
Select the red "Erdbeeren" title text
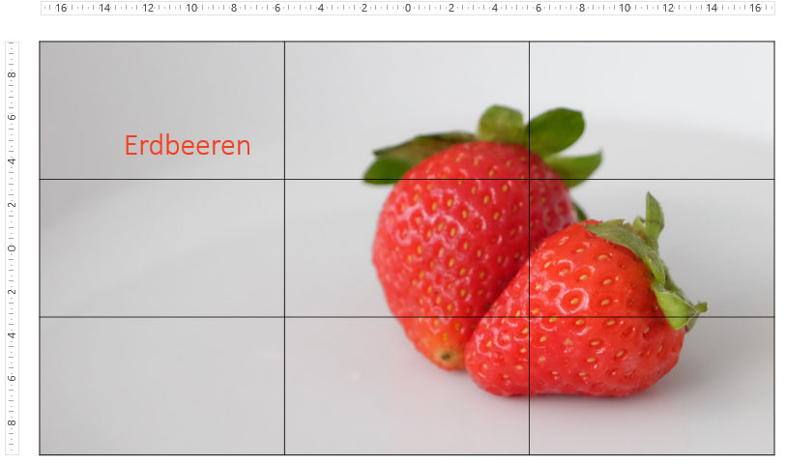tap(188, 145)
